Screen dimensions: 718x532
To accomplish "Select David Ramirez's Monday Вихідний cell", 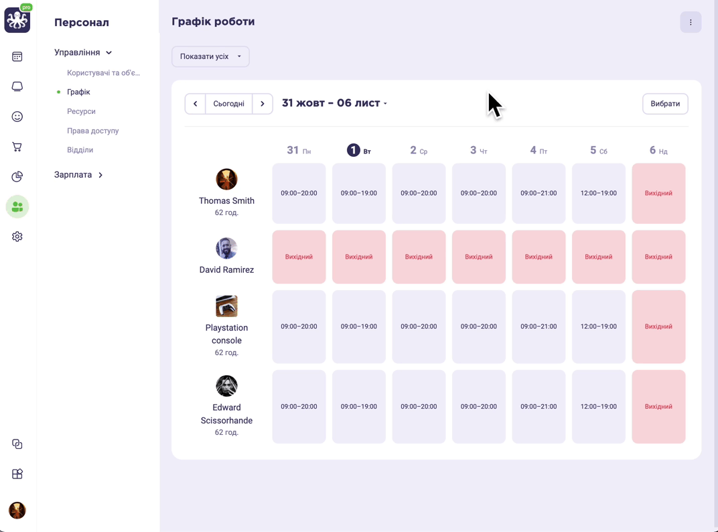I will pos(299,257).
